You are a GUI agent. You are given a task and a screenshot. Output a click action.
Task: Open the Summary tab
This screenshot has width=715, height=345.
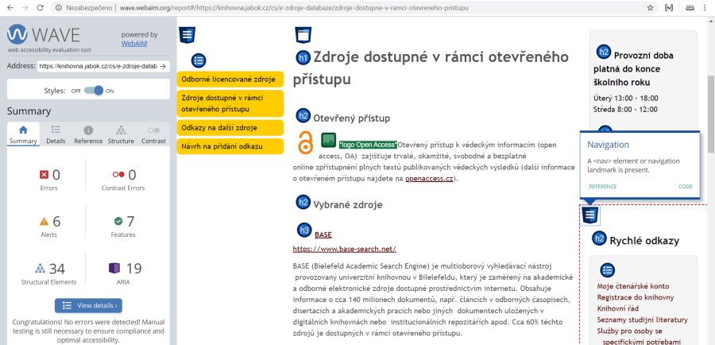(x=23, y=134)
